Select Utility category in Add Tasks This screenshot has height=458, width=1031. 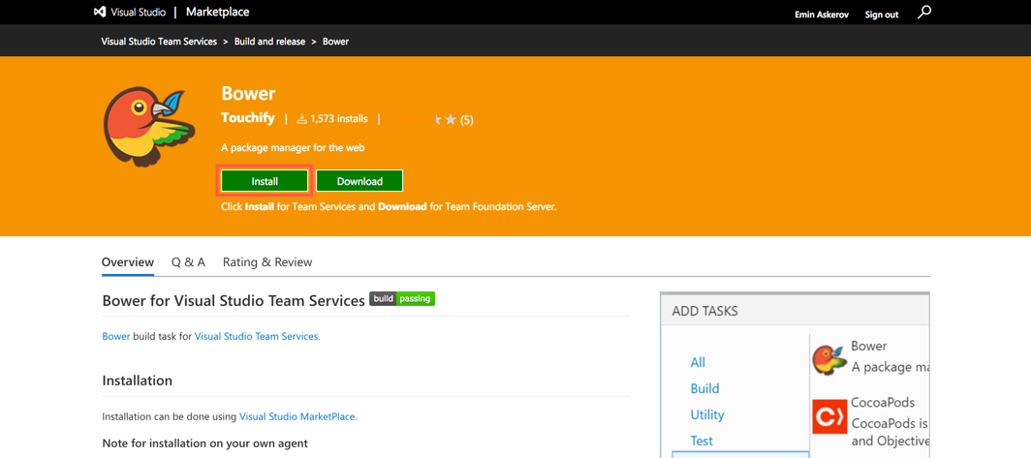[x=706, y=414]
